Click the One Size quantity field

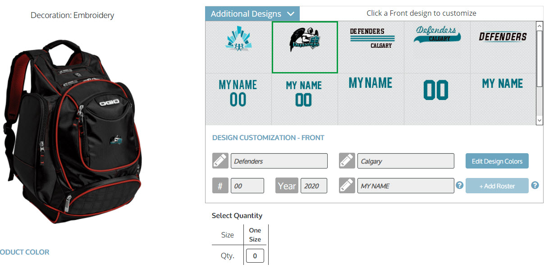point(255,256)
